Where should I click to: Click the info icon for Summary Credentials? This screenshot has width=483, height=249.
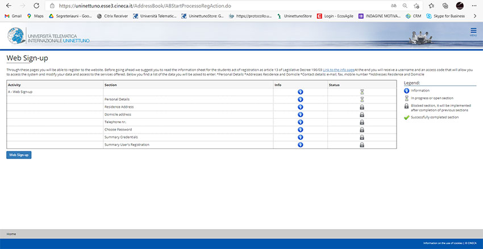click(300, 137)
